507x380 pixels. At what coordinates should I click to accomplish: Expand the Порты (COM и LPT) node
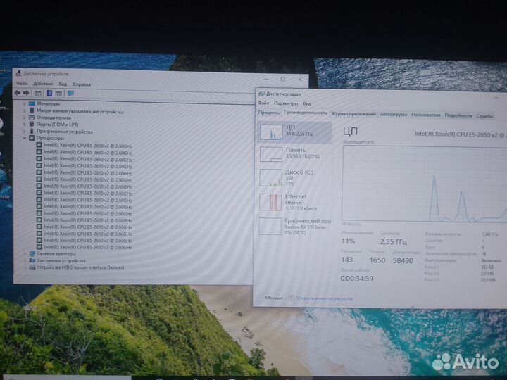[x=24, y=125]
